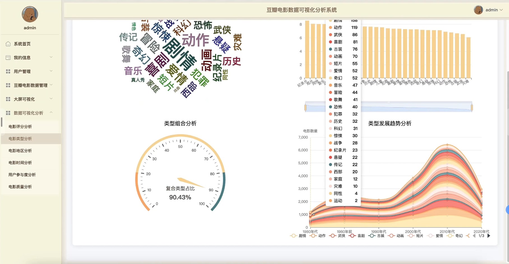Viewport: 509px width, 264px height.
Task: Click the word 历史 in word cloud
Action: [x=232, y=61]
